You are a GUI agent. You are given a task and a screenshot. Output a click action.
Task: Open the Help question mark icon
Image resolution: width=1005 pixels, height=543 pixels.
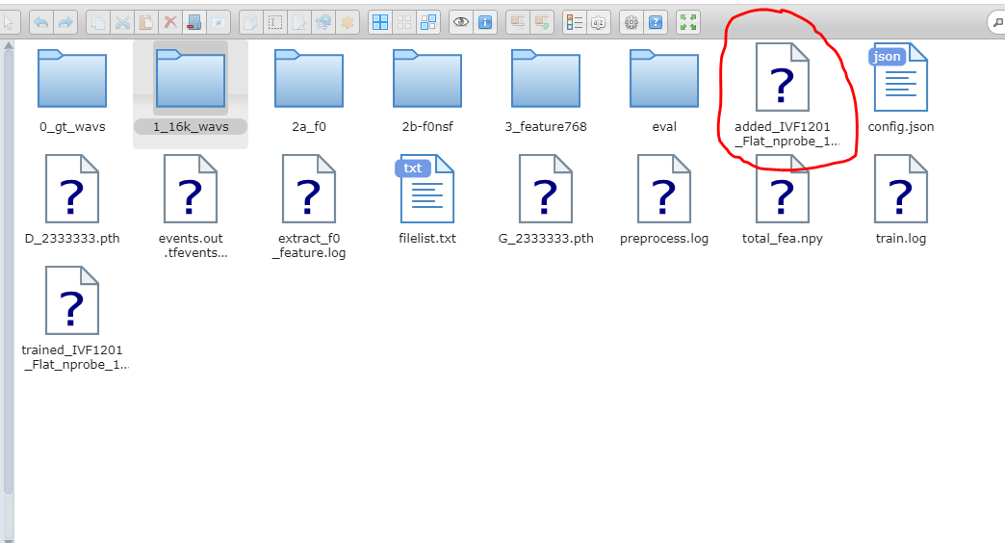point(656,22)
